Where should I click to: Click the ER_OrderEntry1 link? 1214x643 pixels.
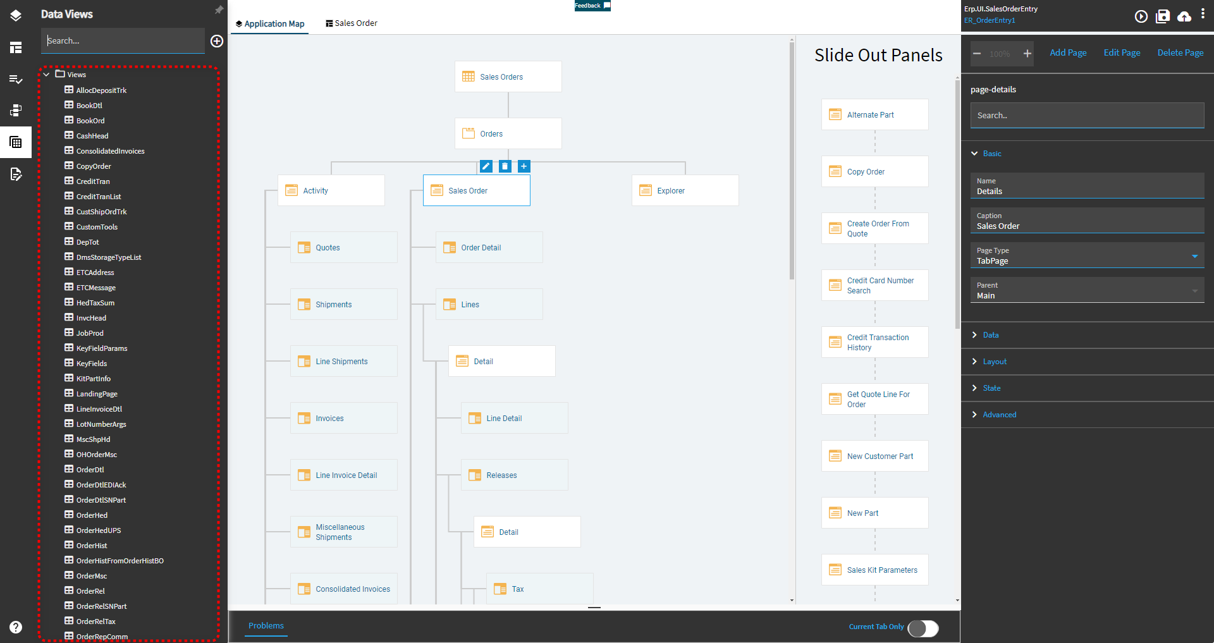[990, 20]
